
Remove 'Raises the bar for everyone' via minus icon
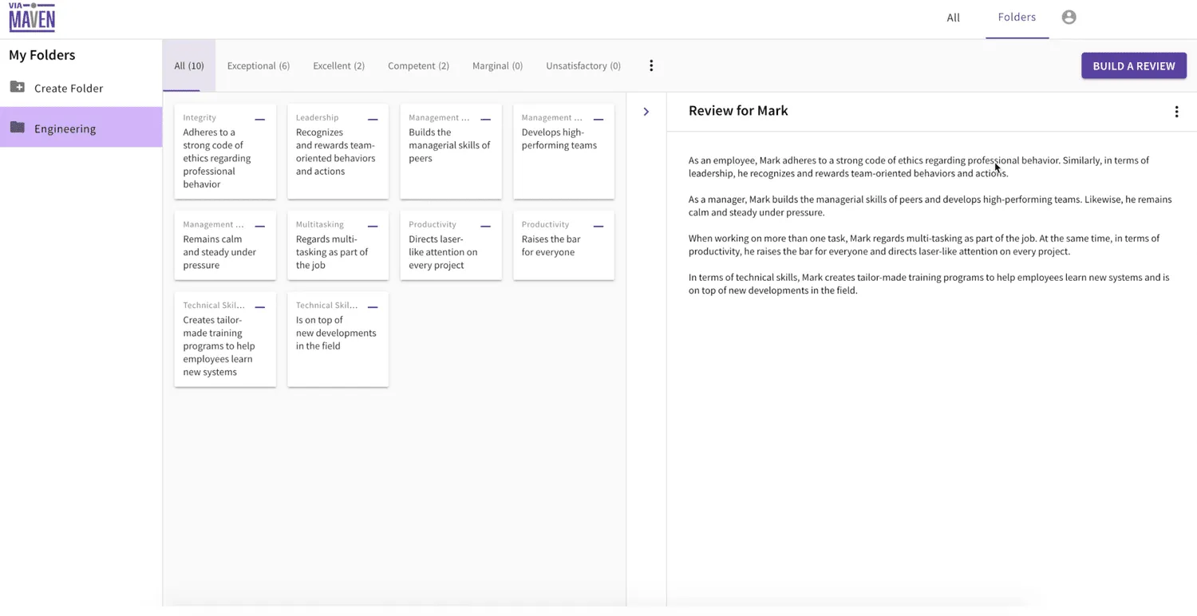598,225
